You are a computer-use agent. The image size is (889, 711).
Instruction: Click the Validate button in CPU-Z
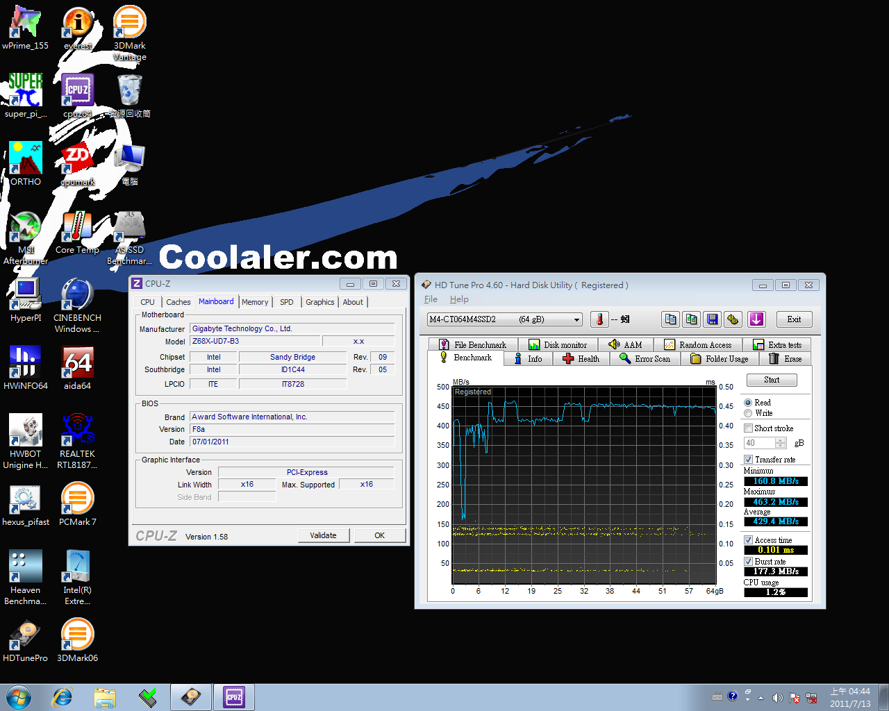(324, 535)
